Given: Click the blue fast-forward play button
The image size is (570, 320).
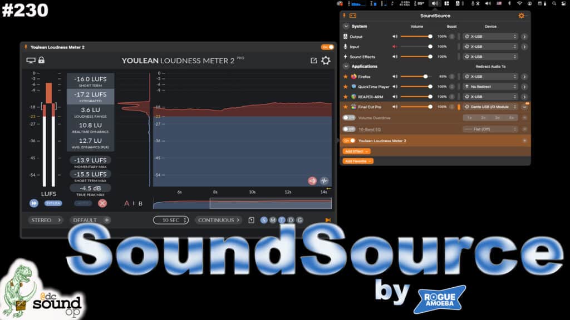Looking at the screenshot, I should (34, 203).
